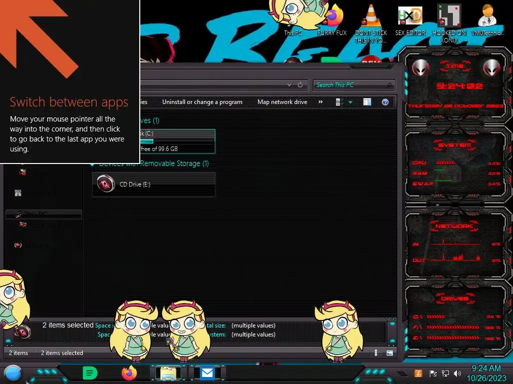Expand the address bar history dropdown chevron
Screen dimensions: 513x384
pyautogui.click(x=289, y=85)
